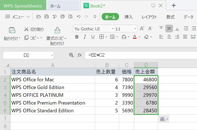Toggle bottom vertical alignment
The width and height of the screenshot is (197, 130).
tap(177, 29)
